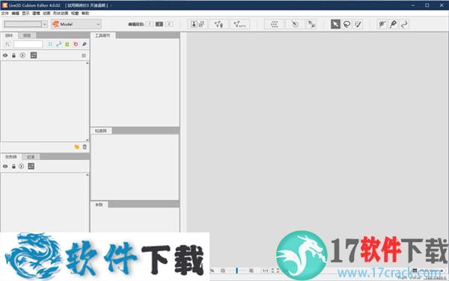The height and width of the screenshot is (281, 449).
Task: Open the 形状动画 menu
Action: pyautogui.click(x=61, y=13)
